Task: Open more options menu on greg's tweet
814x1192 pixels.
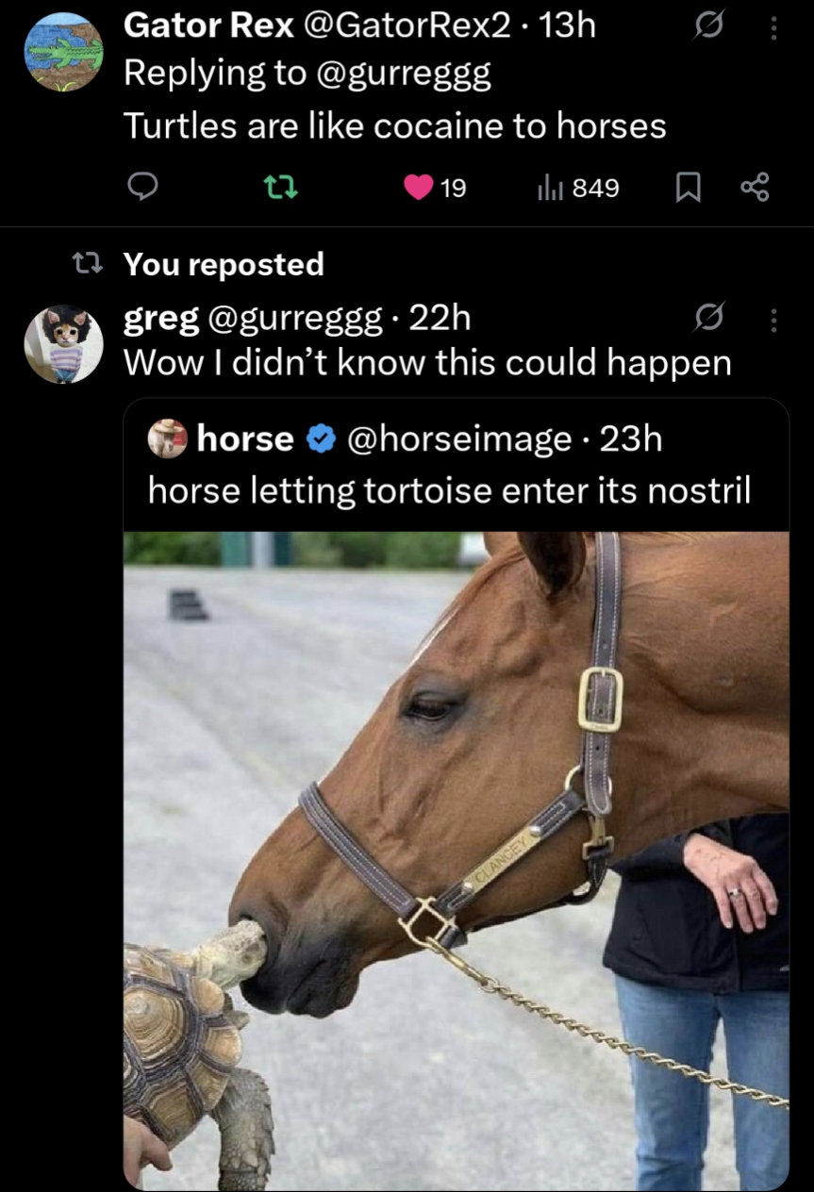Action: pos(773,322)
